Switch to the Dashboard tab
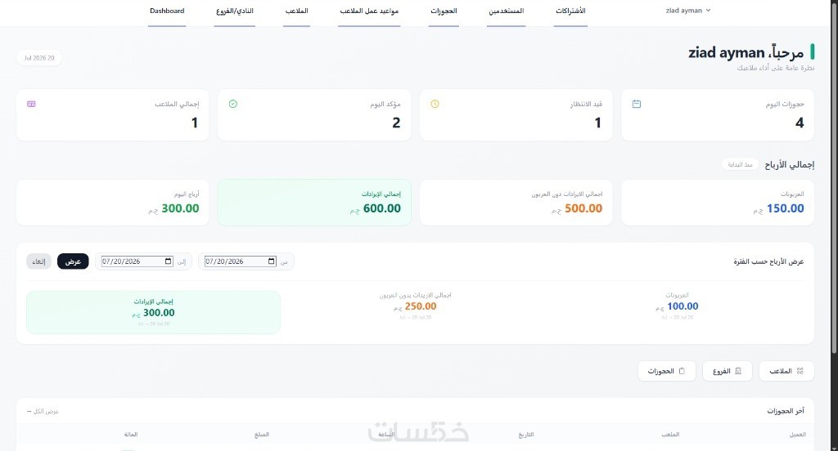The height and width of the screenshot is (451, 838). pyautogui.click(x=167, y=11)
